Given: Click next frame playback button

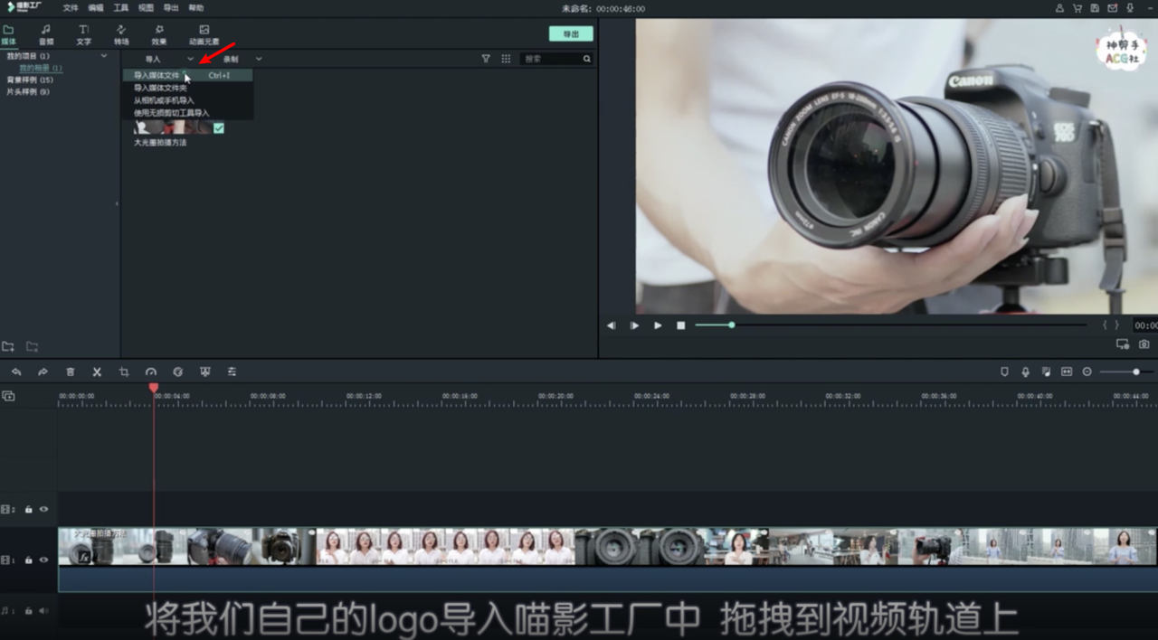Looking at the screenshot, I should click(634, 325).
